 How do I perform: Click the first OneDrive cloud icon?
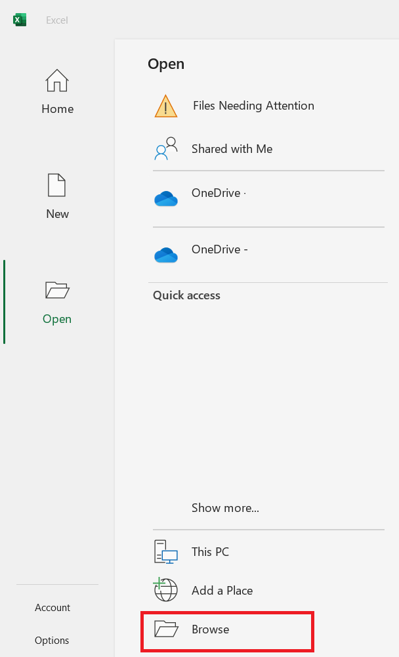pyautogui.click(x=166, y=199)
